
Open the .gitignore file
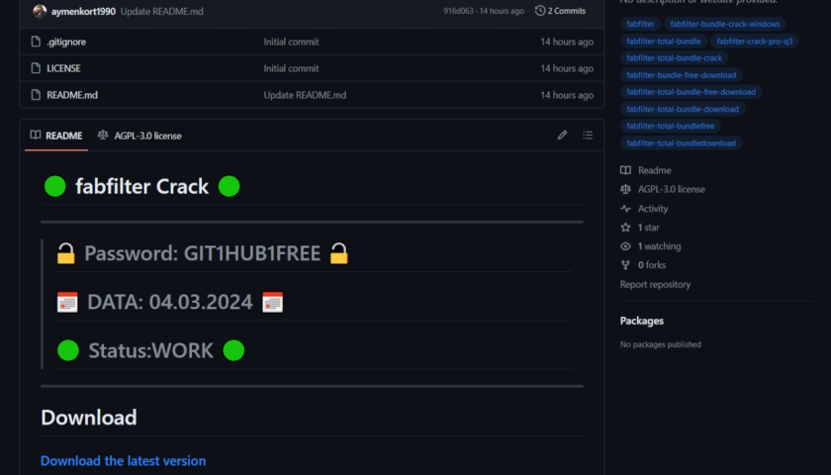(66, 42)
